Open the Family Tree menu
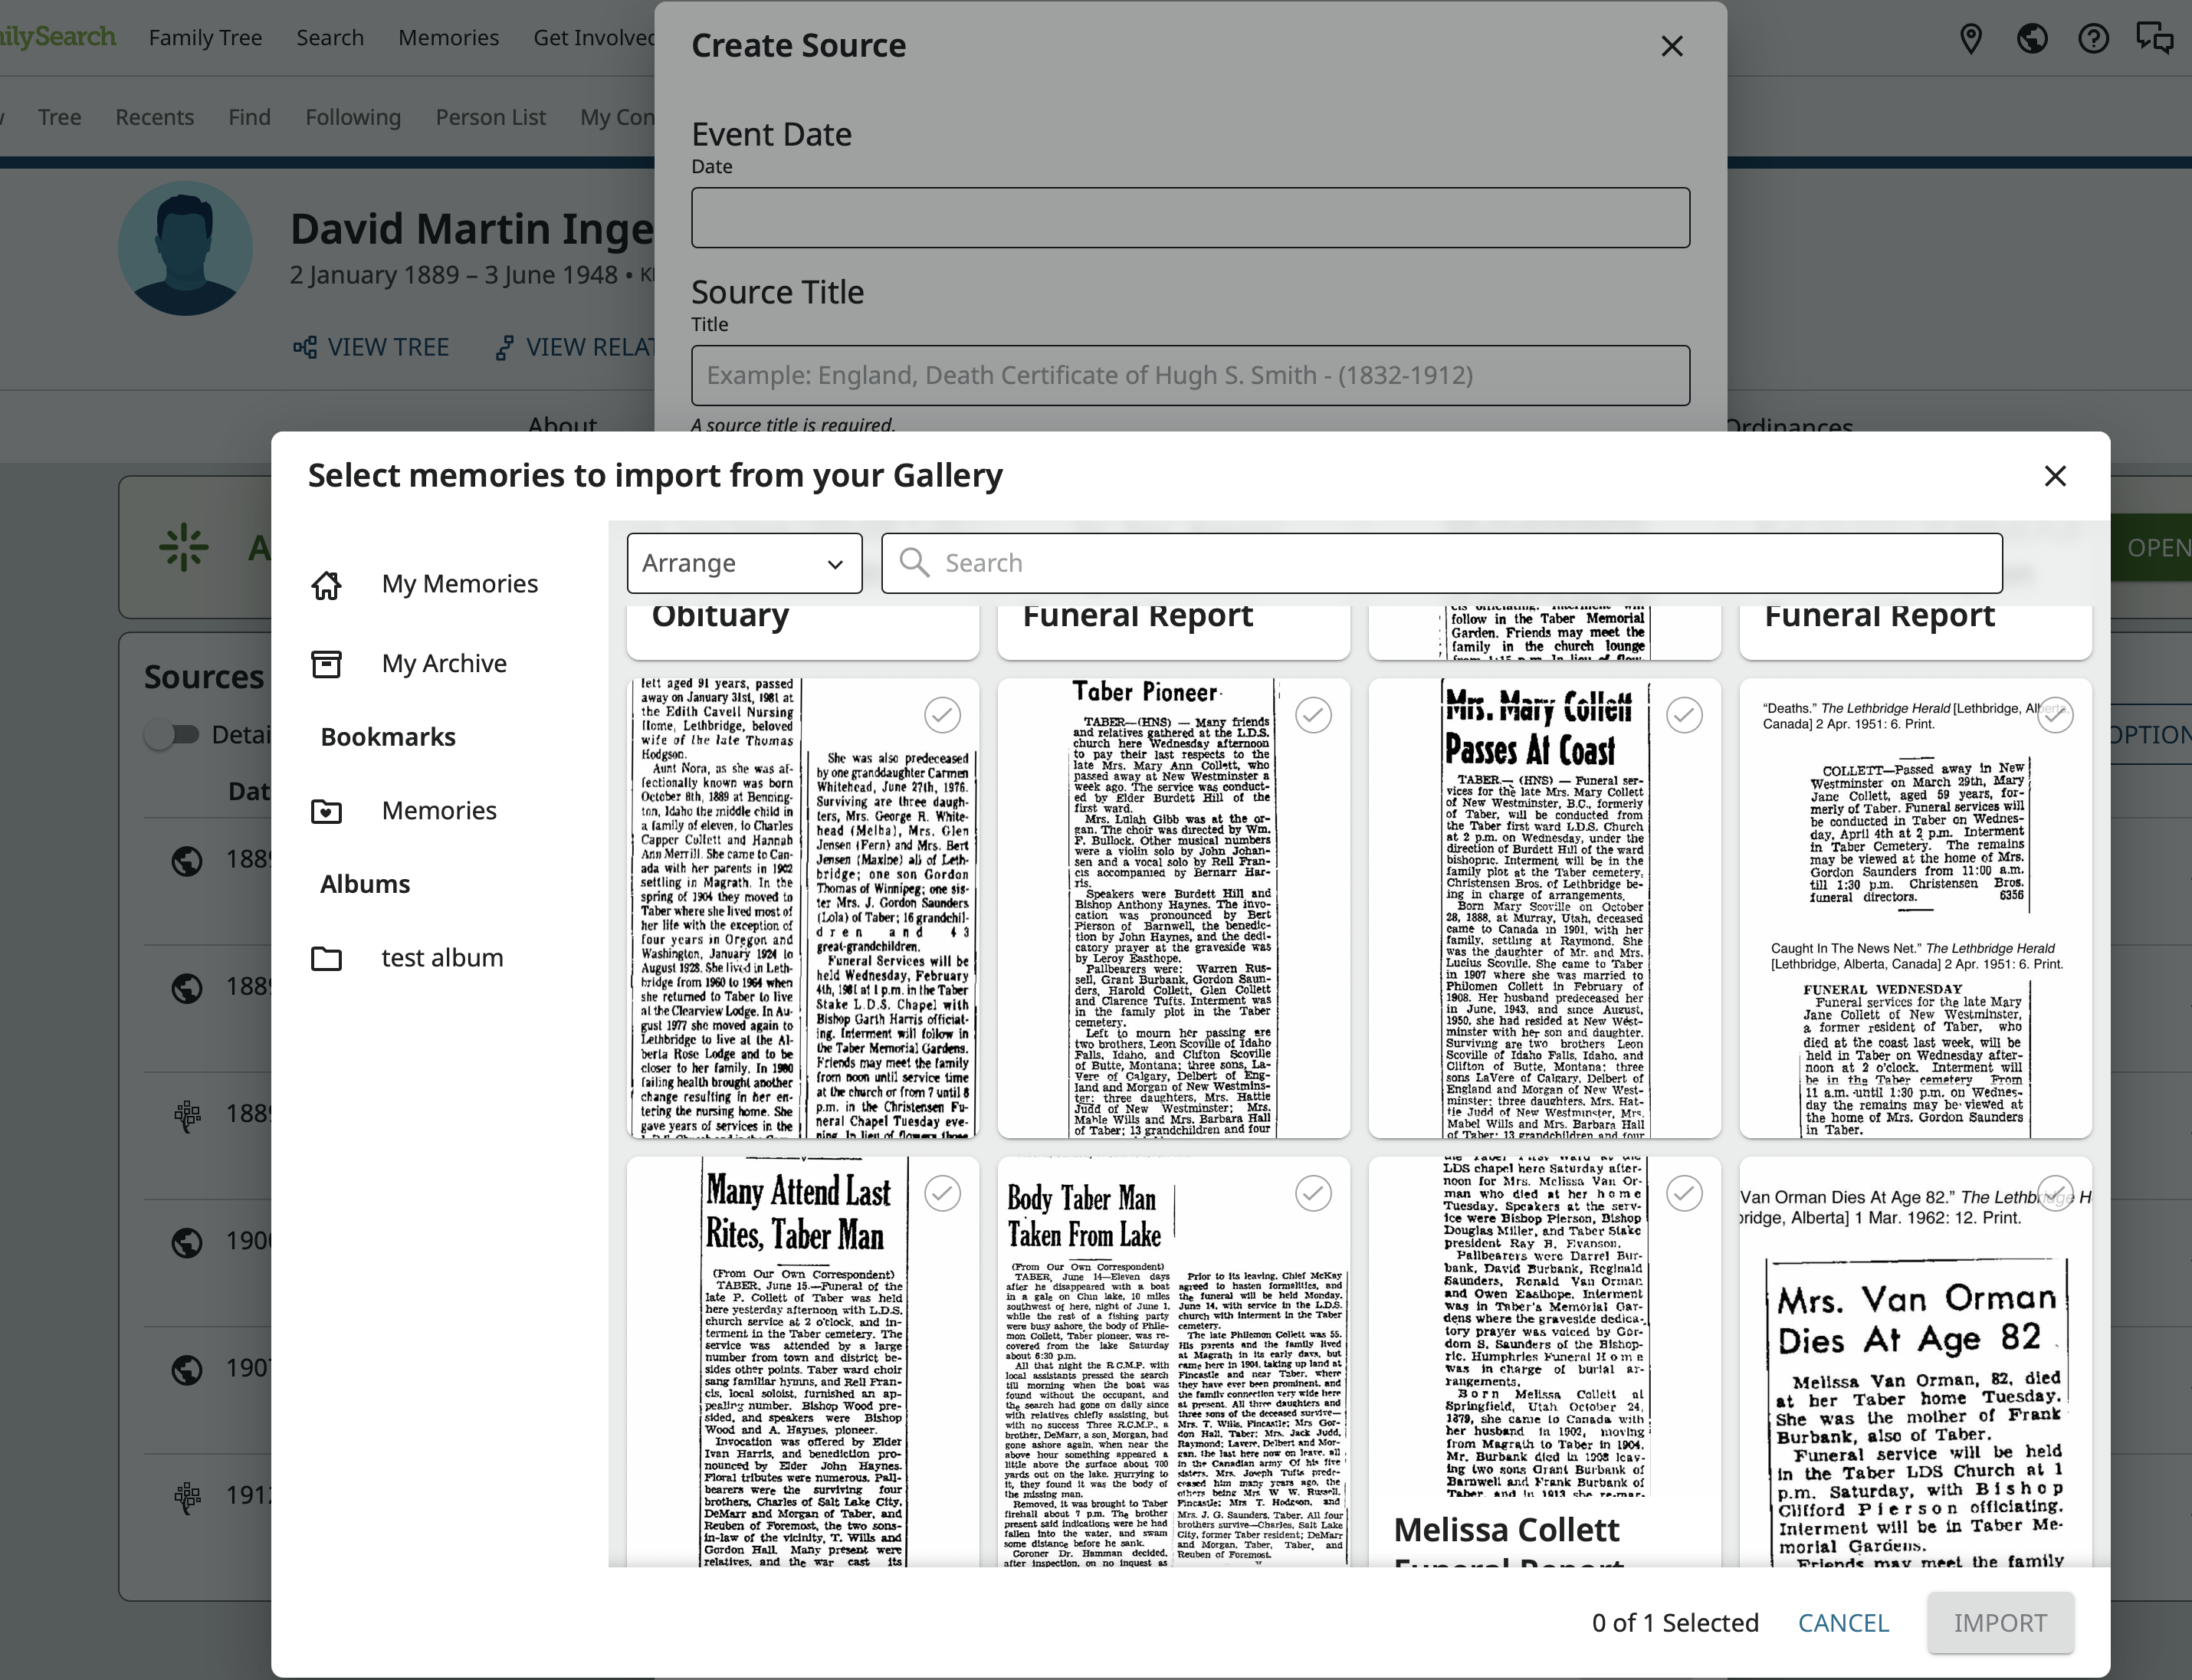This screenshot has width=2192, height=1680. tap(205, 38)
